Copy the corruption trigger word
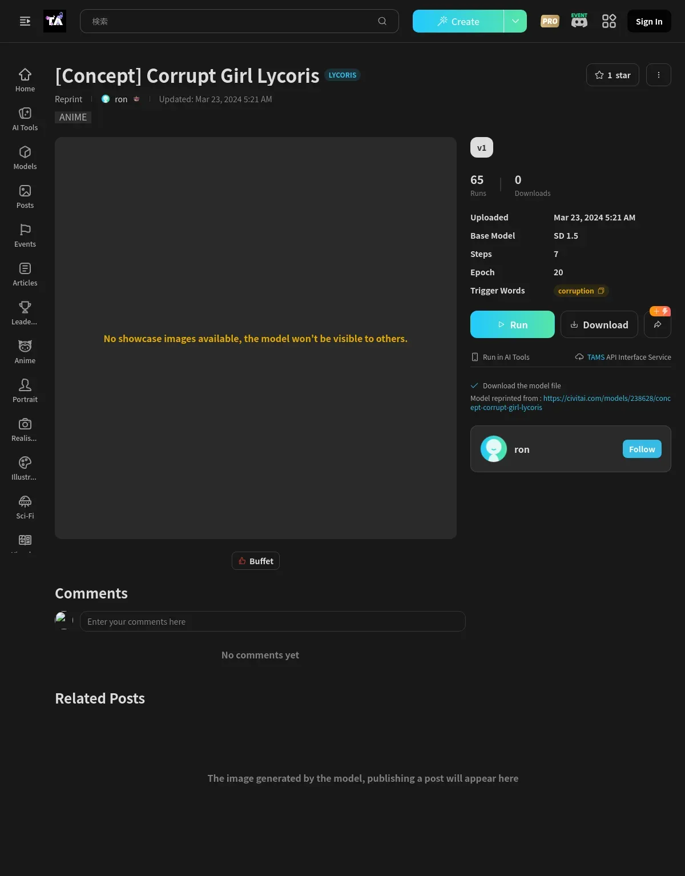685x876 pixels. [x=601, y=291]
